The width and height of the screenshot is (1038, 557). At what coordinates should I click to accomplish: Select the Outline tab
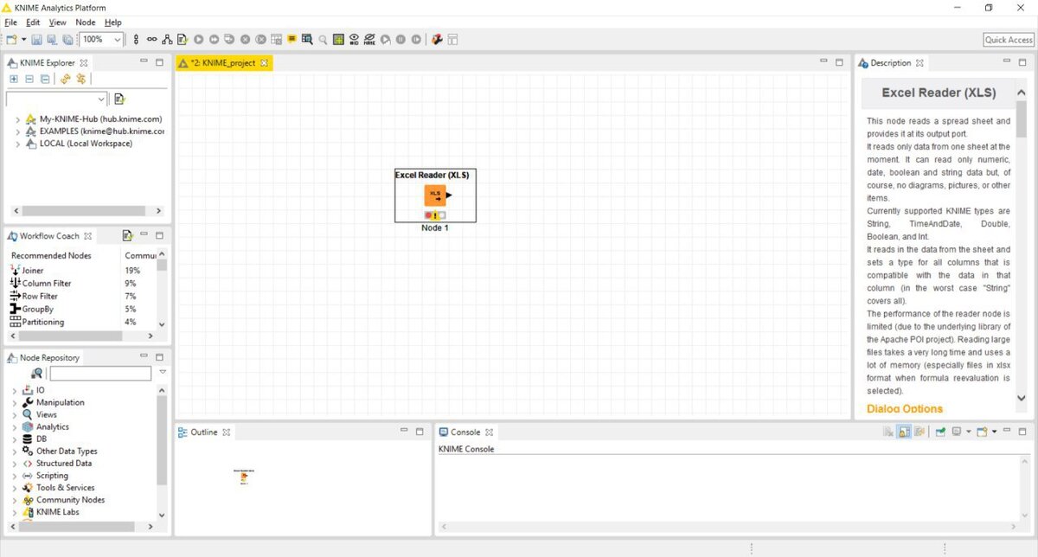point(204,432)
